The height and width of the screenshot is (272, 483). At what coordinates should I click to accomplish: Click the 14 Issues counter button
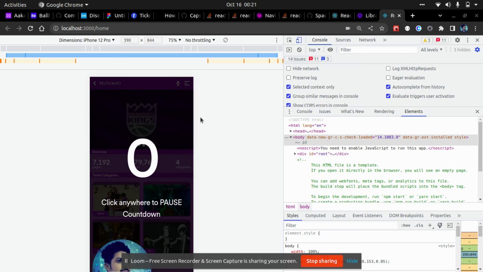tap(308, 59)
